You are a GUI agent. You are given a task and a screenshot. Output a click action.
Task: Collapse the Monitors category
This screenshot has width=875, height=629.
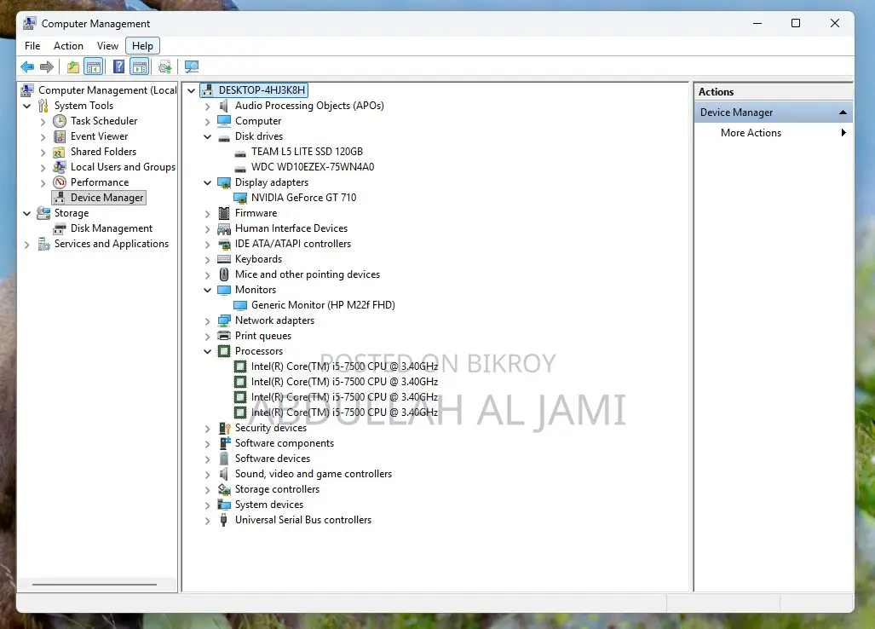click(208, 291)
